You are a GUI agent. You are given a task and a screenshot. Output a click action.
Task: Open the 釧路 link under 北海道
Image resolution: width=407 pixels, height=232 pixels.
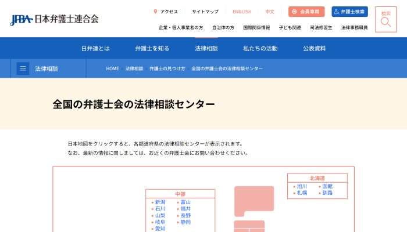tap(327, 193)
